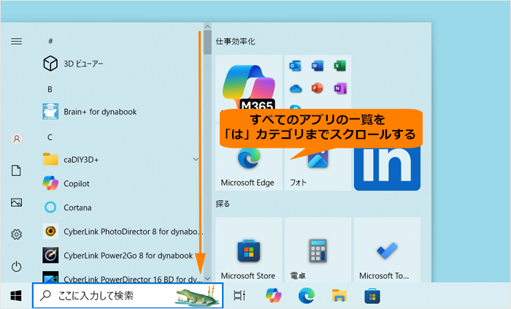The width and height of the screenshot is (511, 309).
Task: Click the # letter header
Action: (50, 41)
